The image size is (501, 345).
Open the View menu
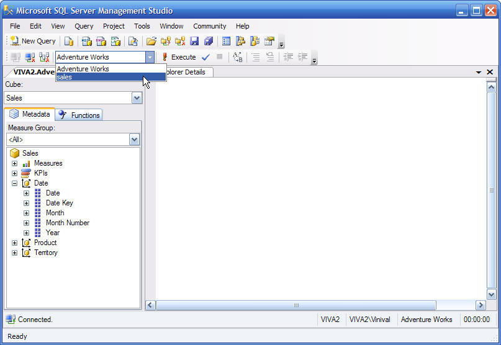[58, 26]
